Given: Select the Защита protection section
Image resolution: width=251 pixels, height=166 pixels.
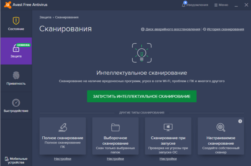Looking at the screenshot, I should (16, 51).
